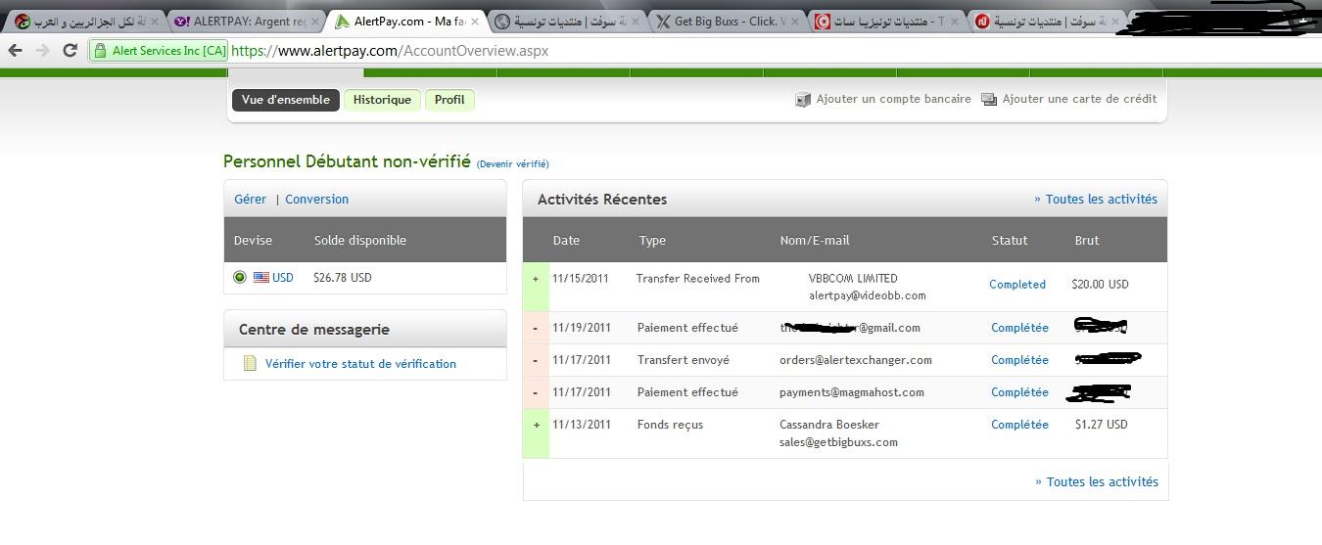Close the ALERTPAY: Argent Yahoo tab
The image size is (1322, 545).
click(x=315, y=21)
